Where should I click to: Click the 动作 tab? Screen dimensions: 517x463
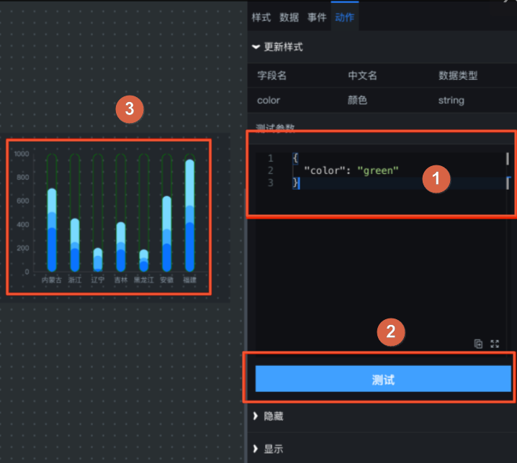pyautogui.click(x=345, y=17)
